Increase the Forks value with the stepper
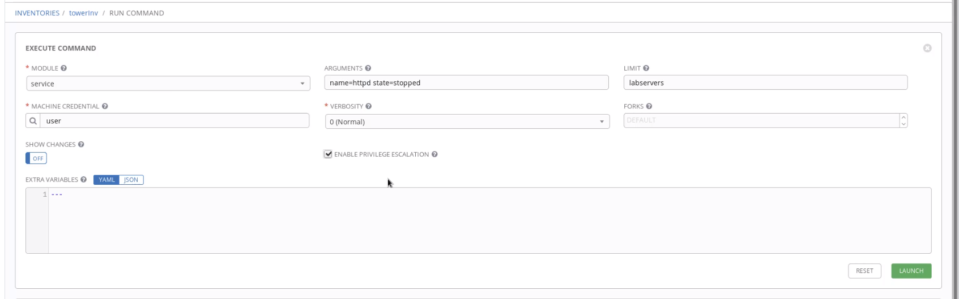Screen dimensions: 959x299 [x=903, y=118]
